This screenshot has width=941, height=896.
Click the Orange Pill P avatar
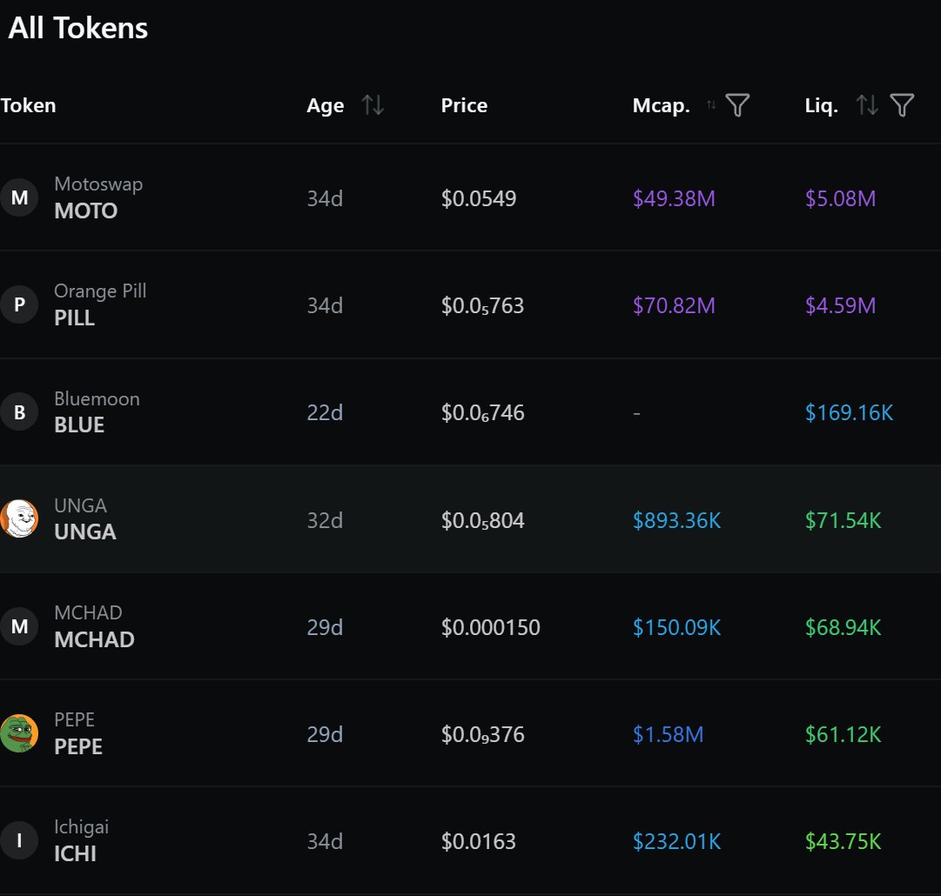(x=19, y=304)
